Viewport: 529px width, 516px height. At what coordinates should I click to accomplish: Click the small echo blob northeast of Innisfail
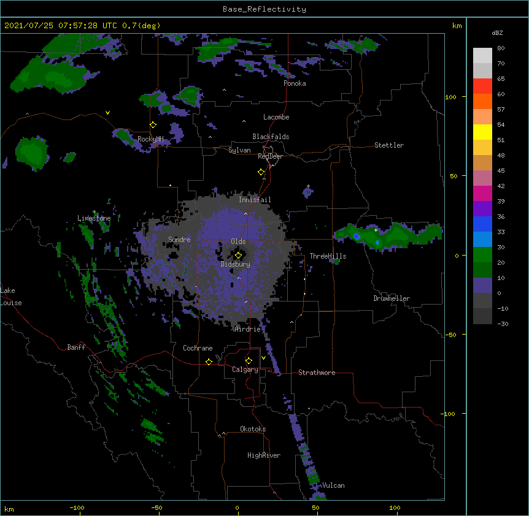307,192
